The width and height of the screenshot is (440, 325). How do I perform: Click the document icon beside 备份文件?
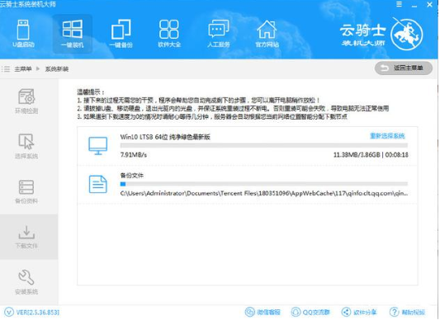pos(98,184)
